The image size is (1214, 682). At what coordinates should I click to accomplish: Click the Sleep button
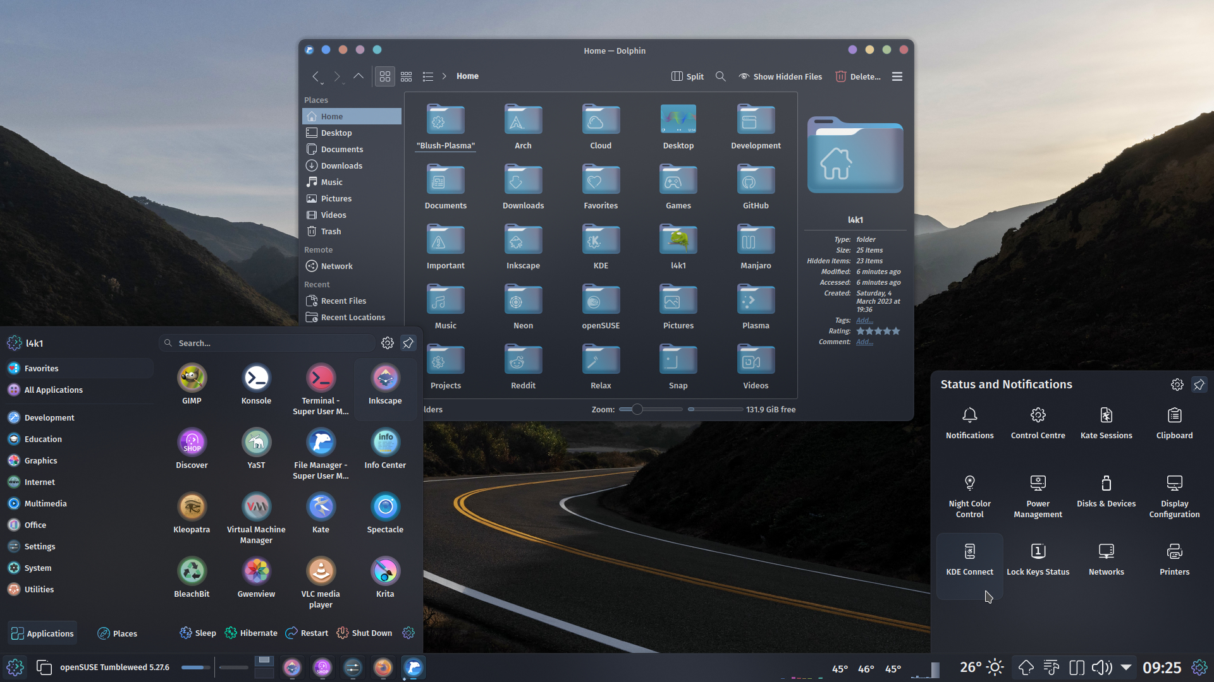[x=198, y=633]
